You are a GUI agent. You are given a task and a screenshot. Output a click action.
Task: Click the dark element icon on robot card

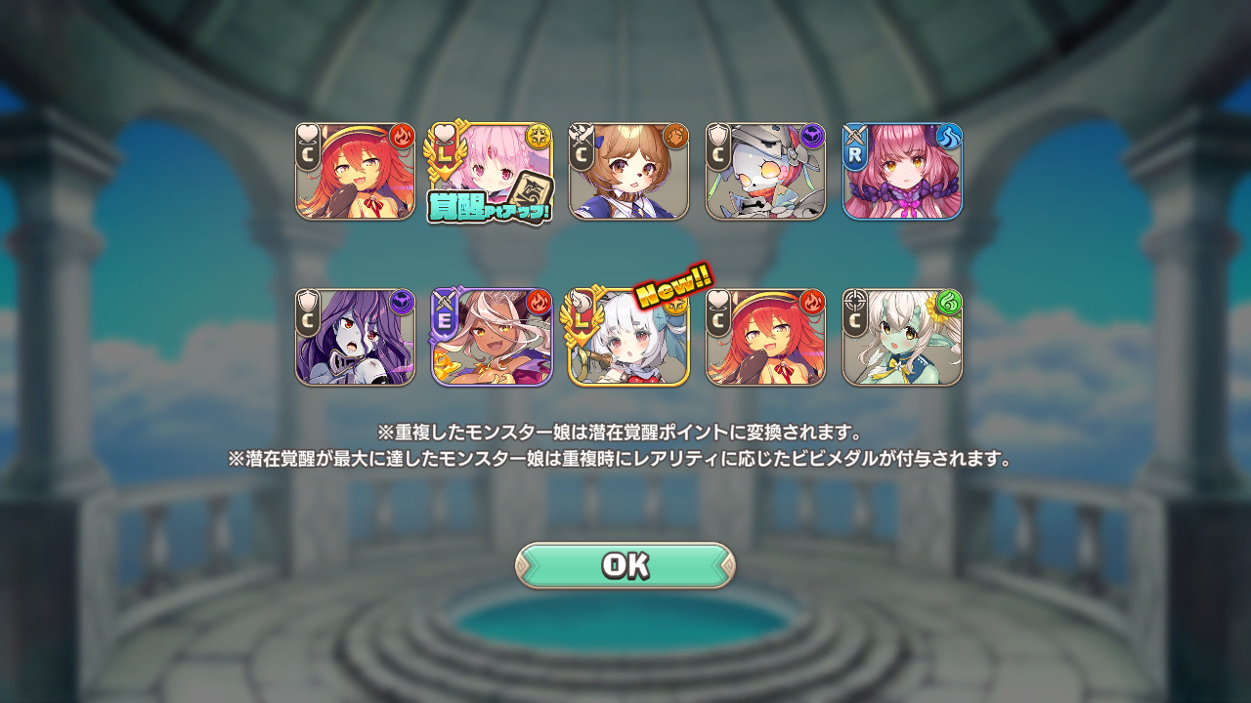pos(812,137)
